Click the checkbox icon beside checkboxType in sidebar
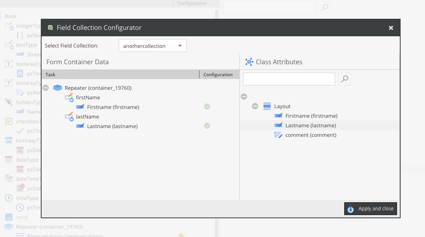The width and height of the screenshot is (425, 237). click(x=9, y=121)
